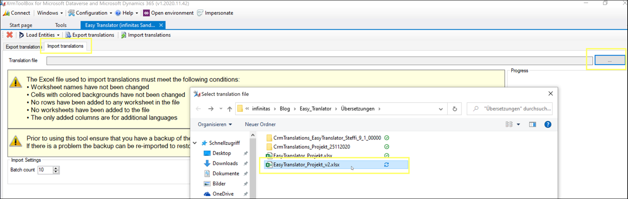The height and width of the screenshot is (199, 628).
Task: Select Bilder in navigation pane
Action: [219, 184]
